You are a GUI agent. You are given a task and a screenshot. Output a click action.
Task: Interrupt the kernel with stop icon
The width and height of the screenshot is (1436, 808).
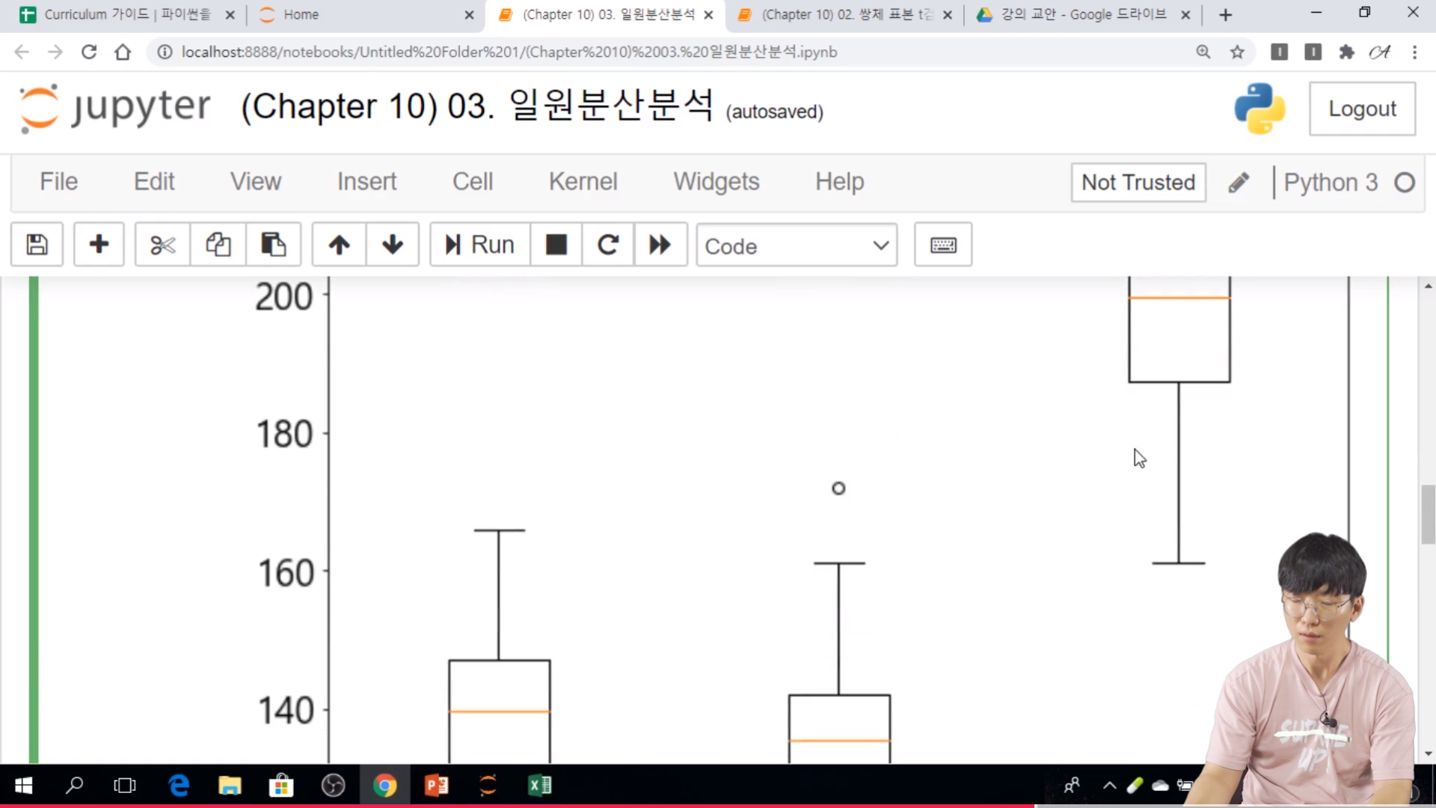(x=556, y=245)
